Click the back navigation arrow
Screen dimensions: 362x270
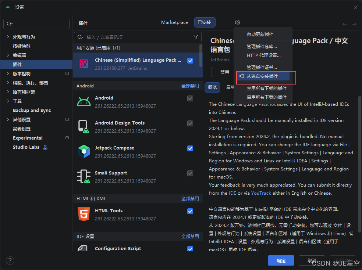click(x=345, y=24)
